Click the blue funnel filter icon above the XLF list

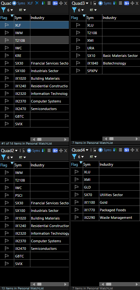[x=3, y=10]
